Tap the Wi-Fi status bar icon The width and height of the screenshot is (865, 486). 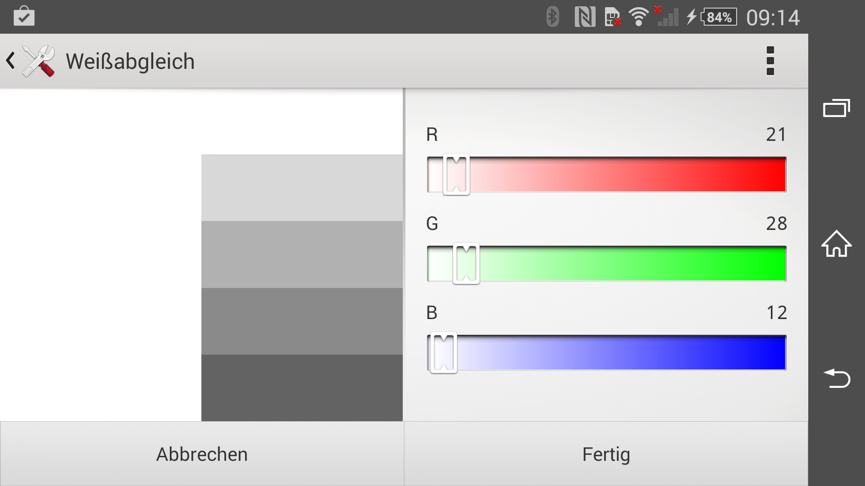click(x=638, y=17)
